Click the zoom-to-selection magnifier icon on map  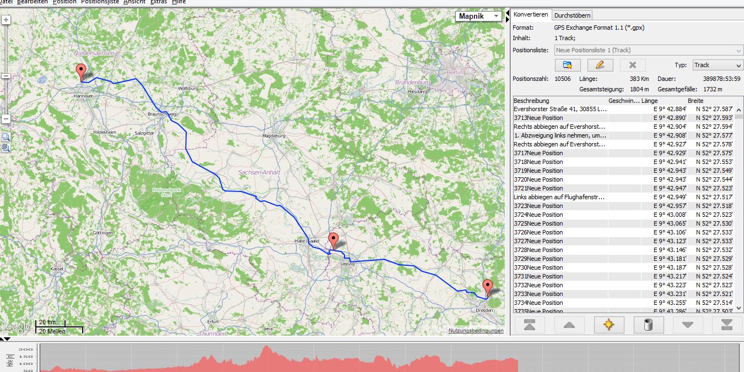point(6,136)
